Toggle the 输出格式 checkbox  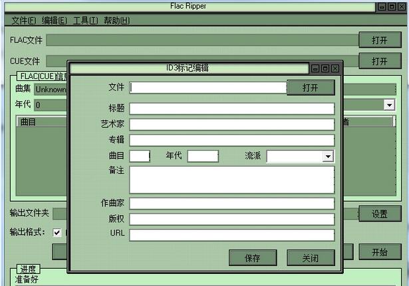(x=57, y=232)
